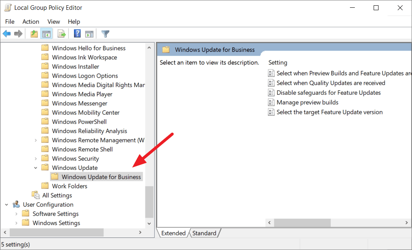Viewport: 412px width, 250px height.
Task: Click settings list scroll left arrow
Action: click(269, 223)
